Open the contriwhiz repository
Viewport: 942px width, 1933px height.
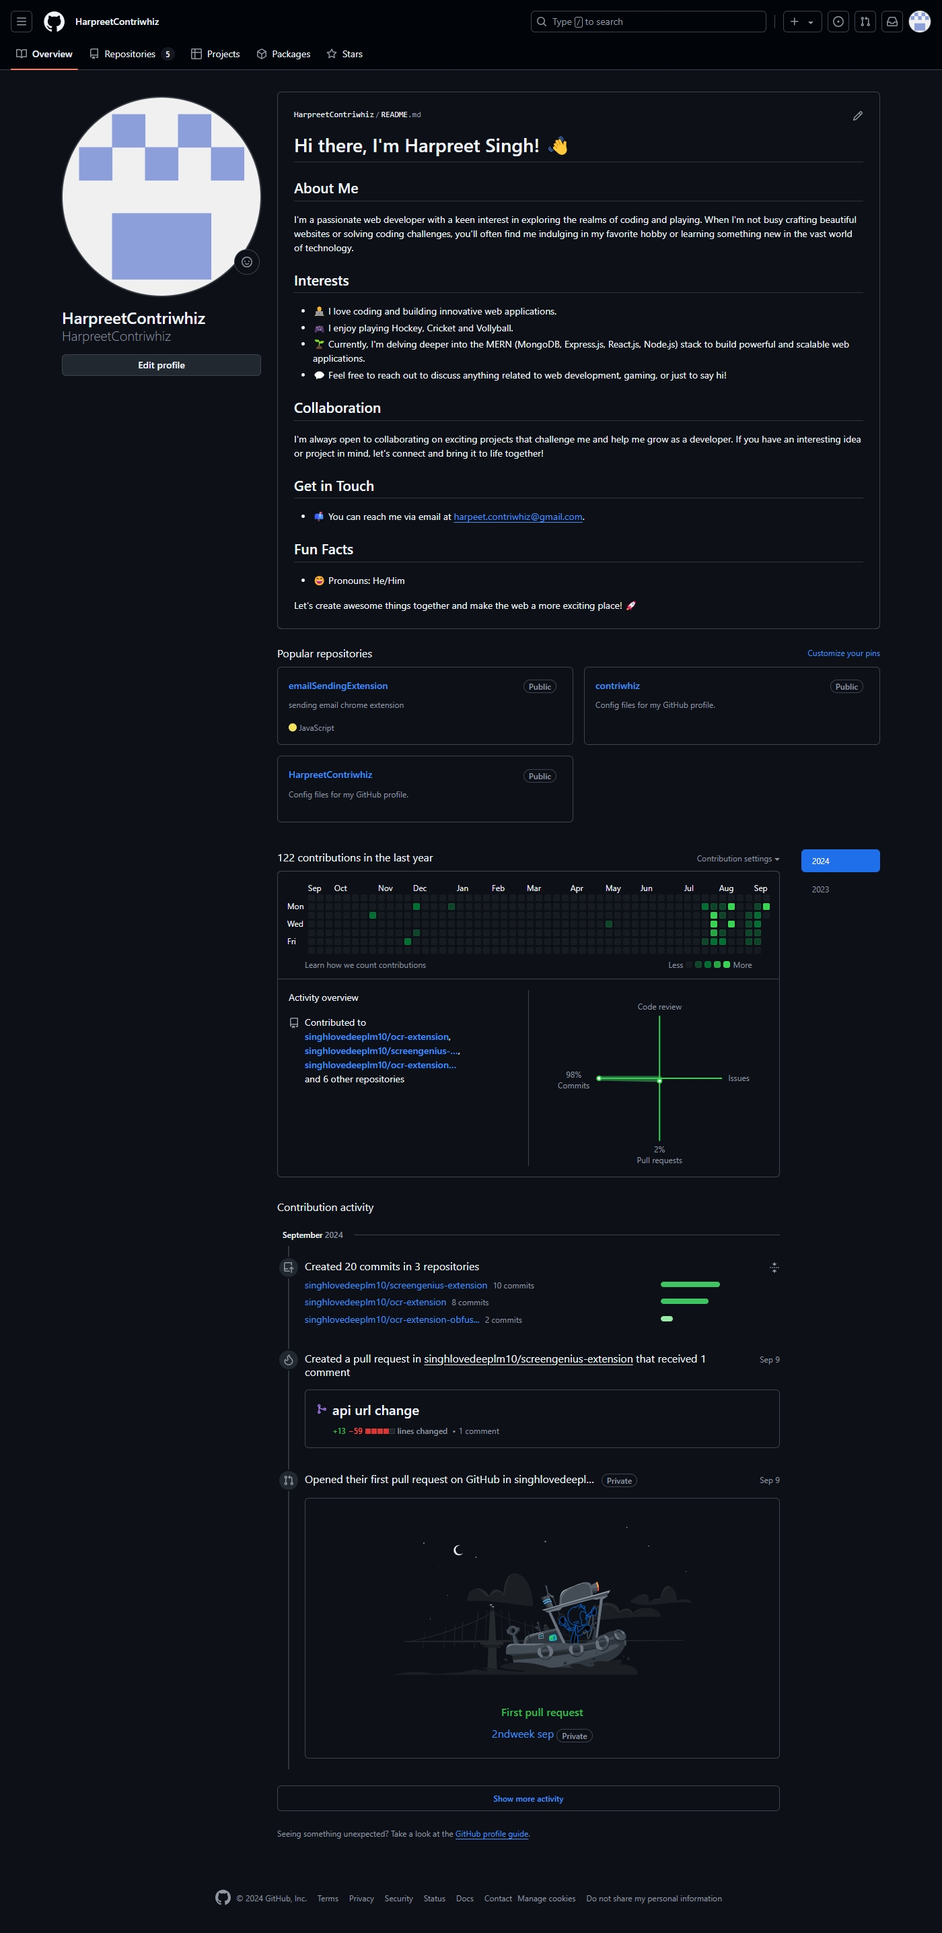click(x=618, y=686)
